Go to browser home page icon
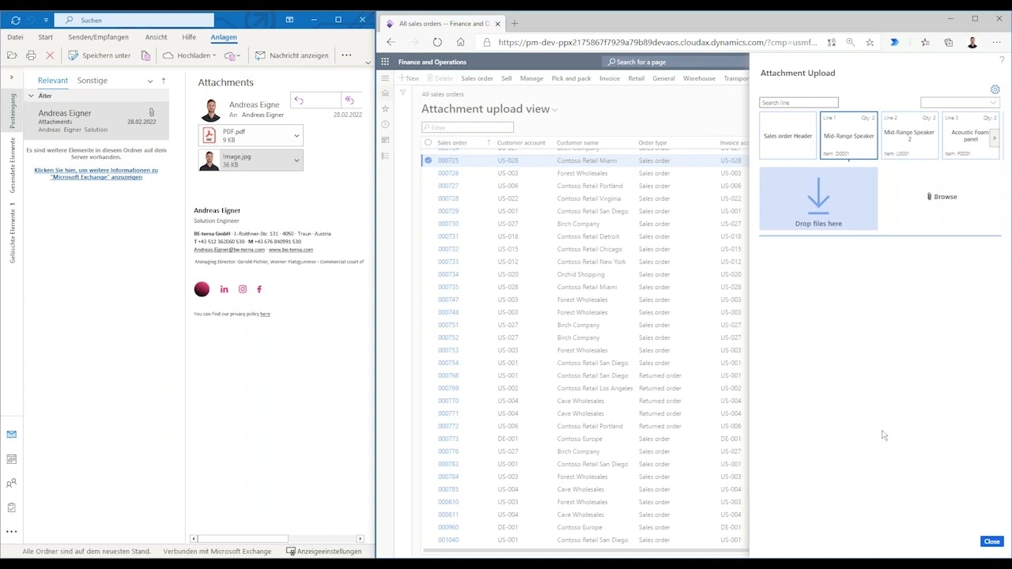The image size is (1012, 569). click(x=461, y=43)
